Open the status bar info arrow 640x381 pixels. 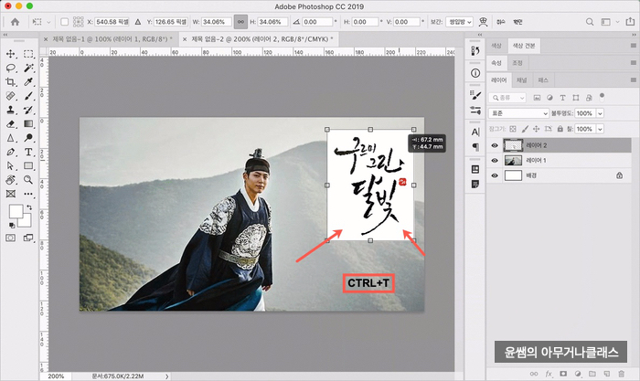coord(166,376)
